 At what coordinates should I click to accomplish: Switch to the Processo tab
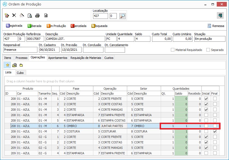(22, 58)
